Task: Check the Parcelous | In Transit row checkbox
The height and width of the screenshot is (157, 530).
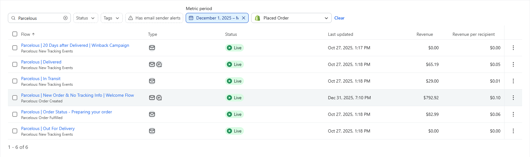Action: tap(15, 81)
